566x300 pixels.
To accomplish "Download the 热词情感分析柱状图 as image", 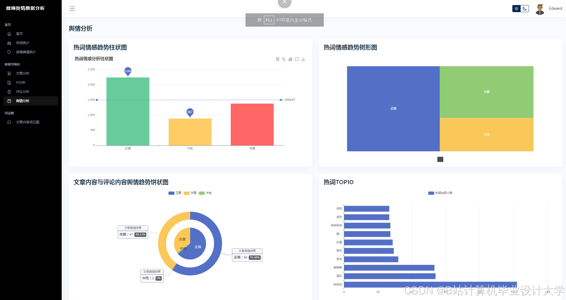I will (x=303, y=59).
